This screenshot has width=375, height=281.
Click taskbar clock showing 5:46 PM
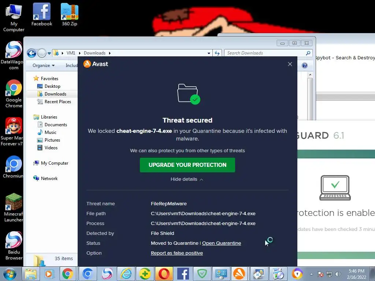click(x=356, y=274)
